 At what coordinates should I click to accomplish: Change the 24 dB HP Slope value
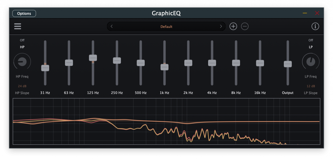tap(22, 86)
